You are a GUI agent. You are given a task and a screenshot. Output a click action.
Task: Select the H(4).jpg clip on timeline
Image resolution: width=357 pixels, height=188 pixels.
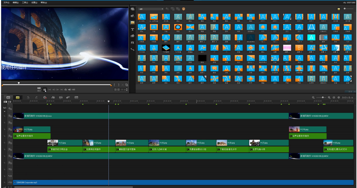click(167, 143)
